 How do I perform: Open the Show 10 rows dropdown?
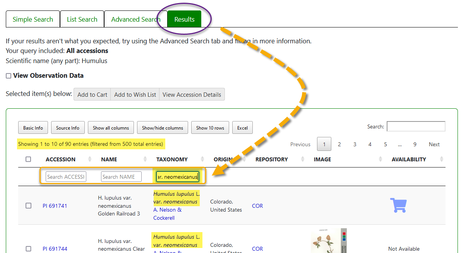210,128
